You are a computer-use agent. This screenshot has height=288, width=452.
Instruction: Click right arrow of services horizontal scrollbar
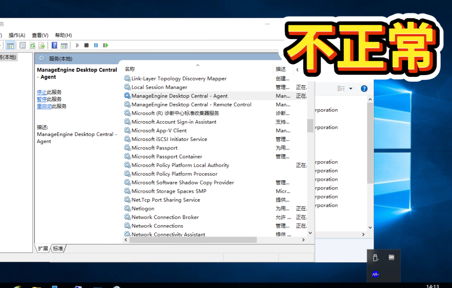[x=303, y=240]
